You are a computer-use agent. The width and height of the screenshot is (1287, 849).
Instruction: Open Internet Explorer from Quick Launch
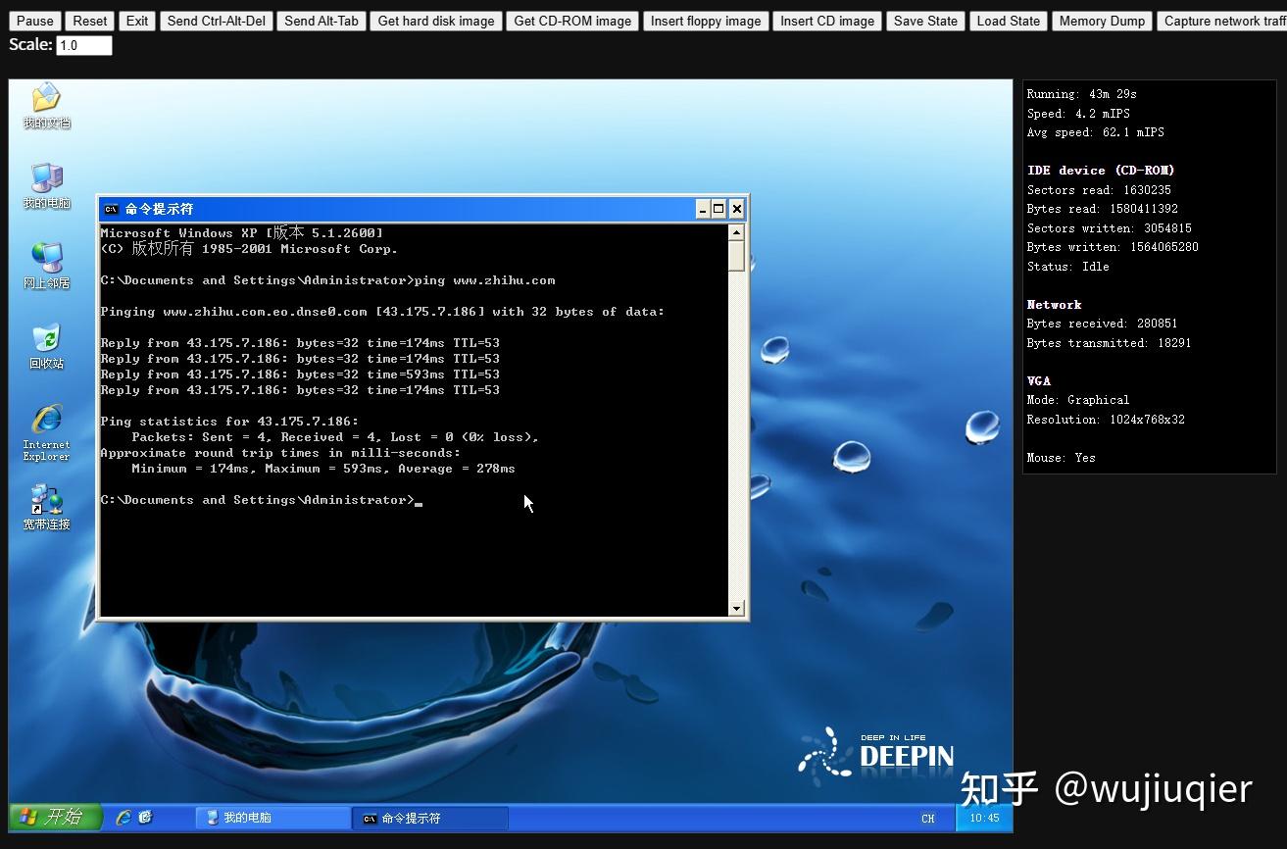click(124, 817)
